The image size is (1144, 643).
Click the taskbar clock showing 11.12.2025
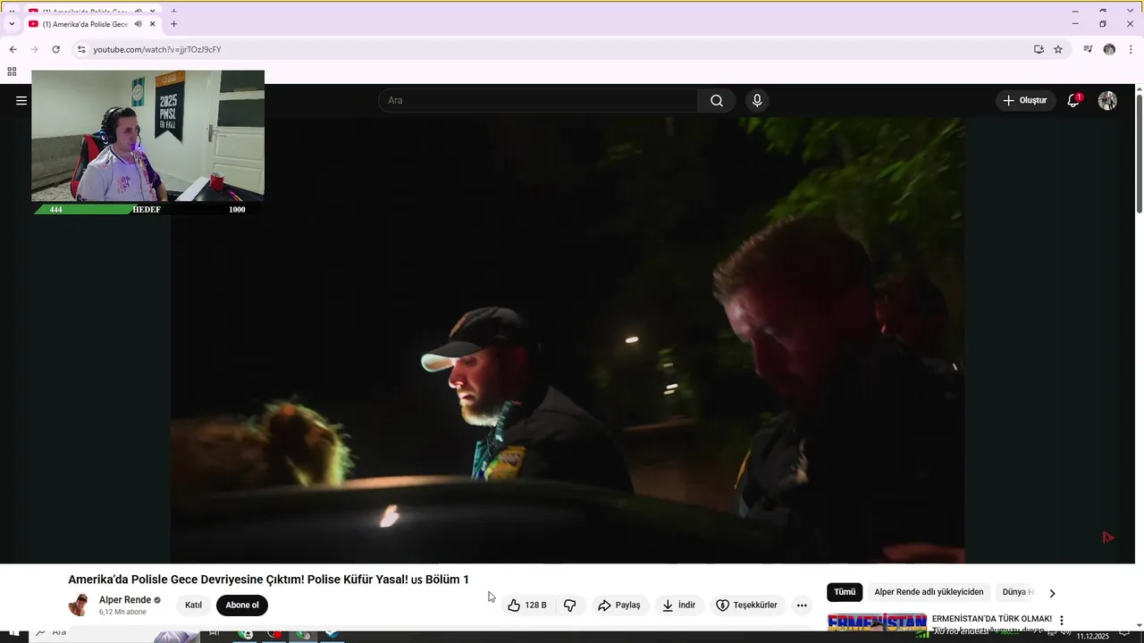pyautogui.click(x=1092, y=635)
